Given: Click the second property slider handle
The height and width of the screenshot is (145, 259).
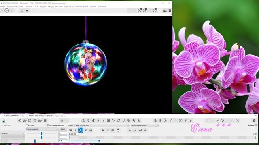Looking at the screenshot, I should 42,137.
